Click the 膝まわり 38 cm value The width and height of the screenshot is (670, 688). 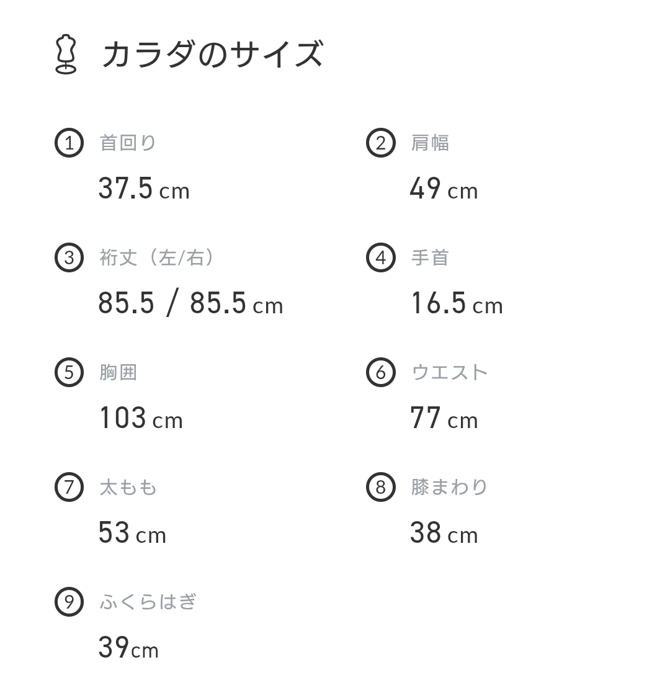444,533
